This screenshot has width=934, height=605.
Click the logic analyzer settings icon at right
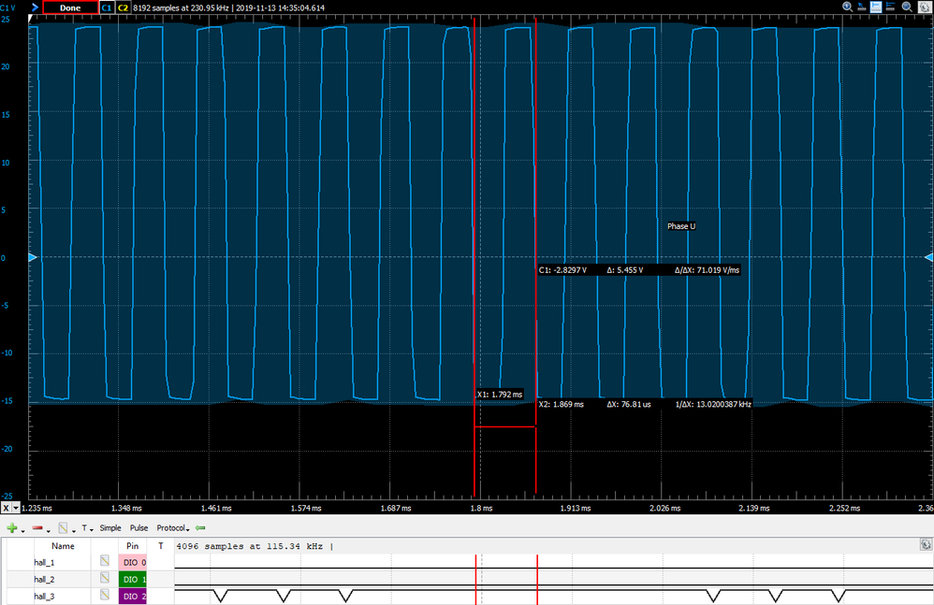(926, 544)
